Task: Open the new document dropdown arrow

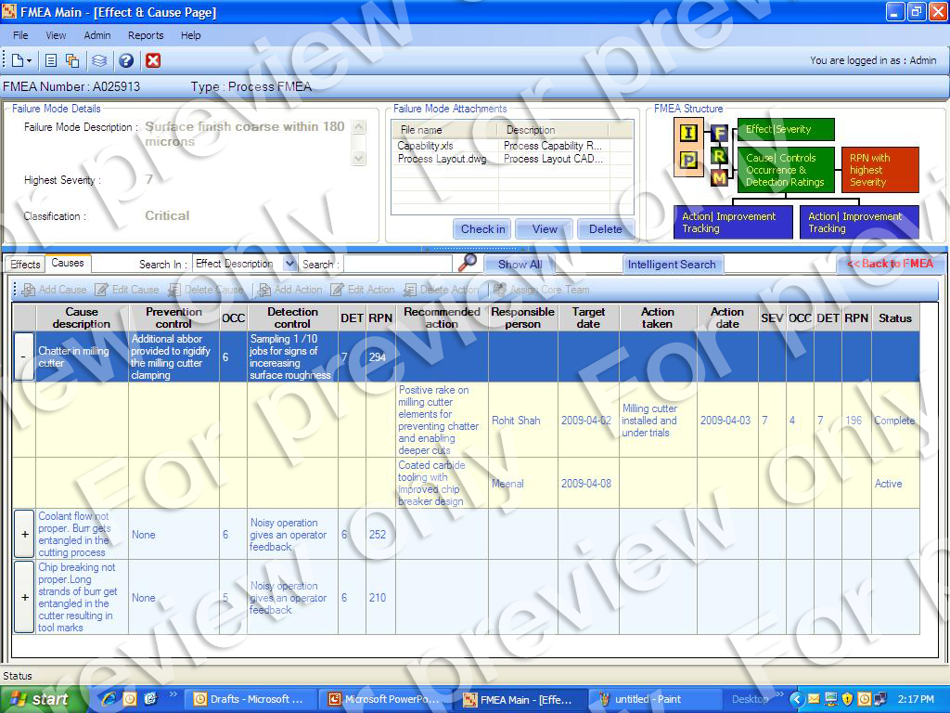Action: [30, 61]
